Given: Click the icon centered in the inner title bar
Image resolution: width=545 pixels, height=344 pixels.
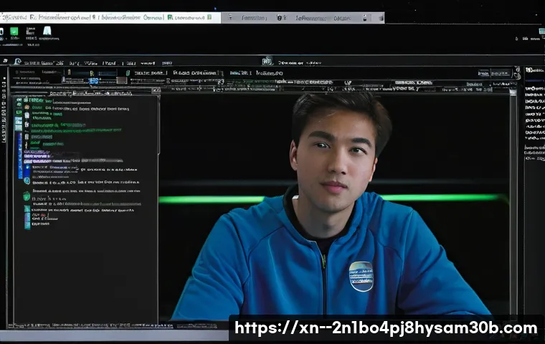Looking at the screenshot, I should tap(267, 62).
